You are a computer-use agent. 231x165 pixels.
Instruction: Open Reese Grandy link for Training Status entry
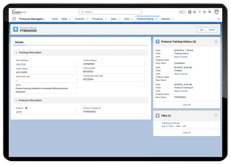point(181,57)
